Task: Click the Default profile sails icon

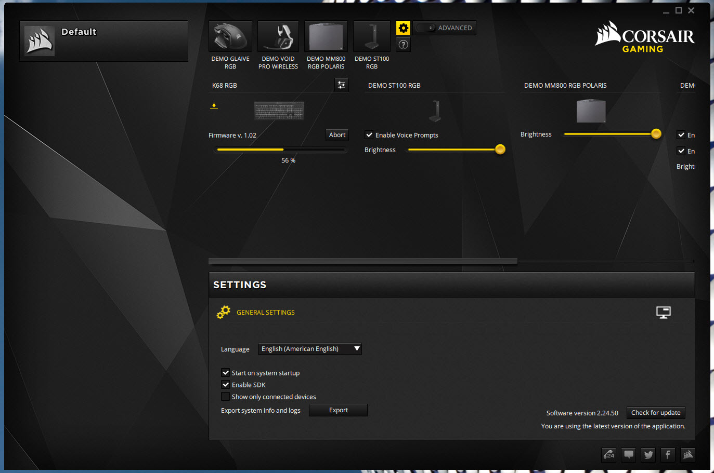Action: coord(40,41)
